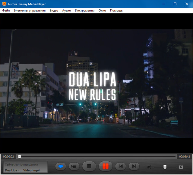This screenshot has width=193, height=175.
Task: Toggle fullscreen mode icon
Action: (x=181, y=167)
